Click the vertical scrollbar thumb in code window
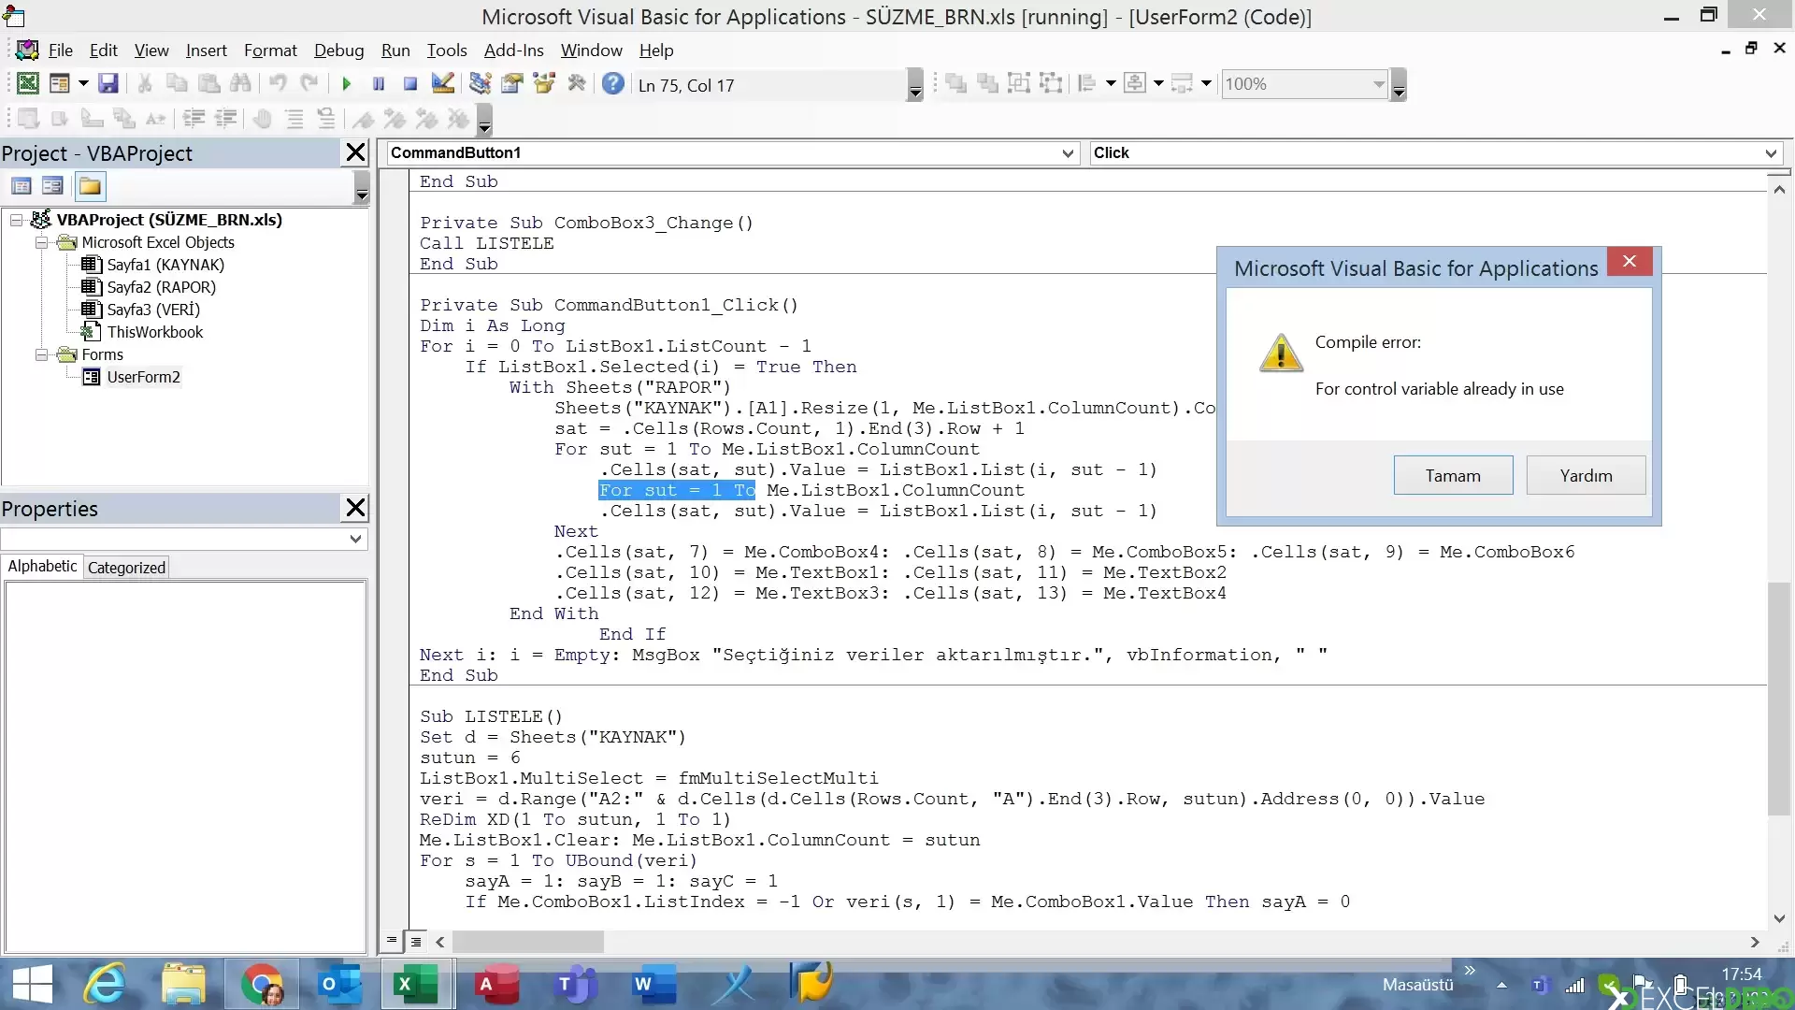1795x1010 pixels. pyautogui.click(x=1779, y=699)
